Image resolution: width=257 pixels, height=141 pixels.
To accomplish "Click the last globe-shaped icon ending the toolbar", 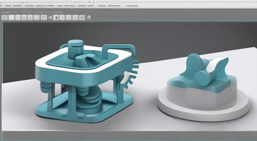I will click(89, 17).
